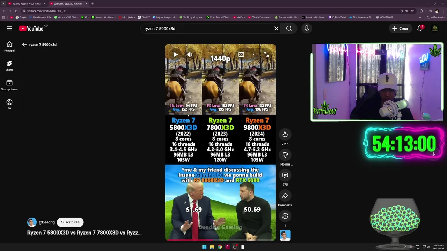This screenshot has height=251, width=447.
Task: Play the paused Short
Action: (175, 55)
